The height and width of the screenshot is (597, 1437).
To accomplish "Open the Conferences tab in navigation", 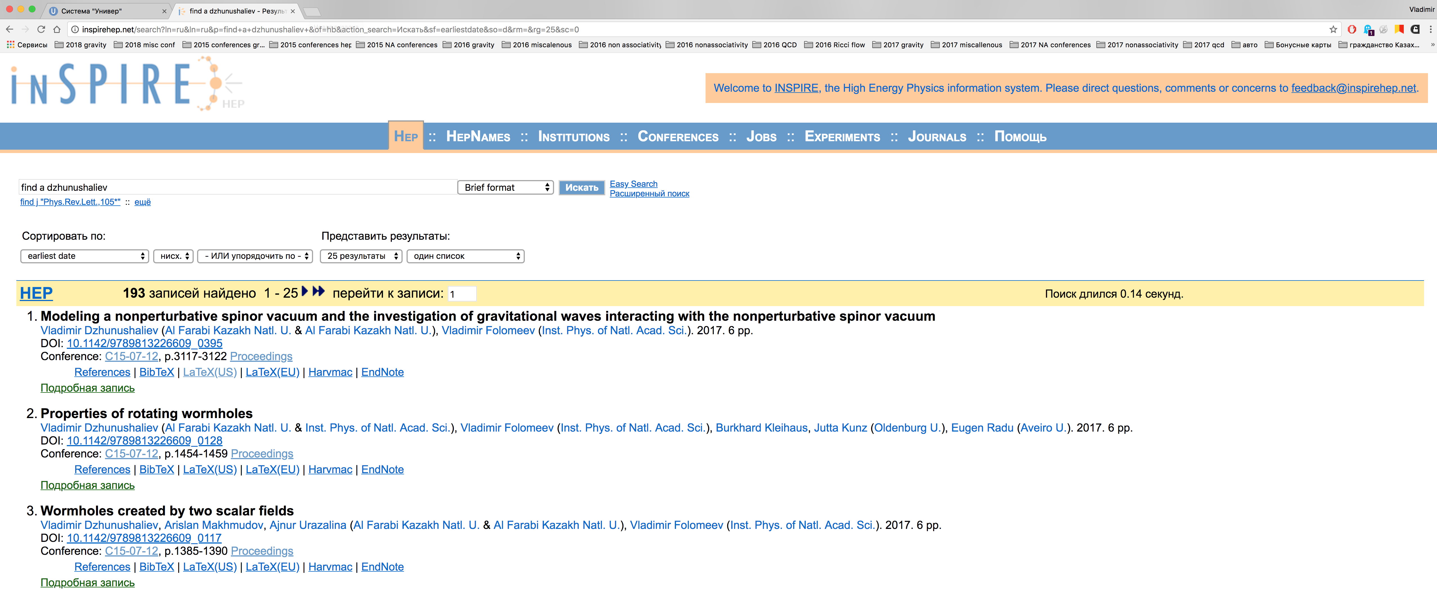I will point(678,137).
